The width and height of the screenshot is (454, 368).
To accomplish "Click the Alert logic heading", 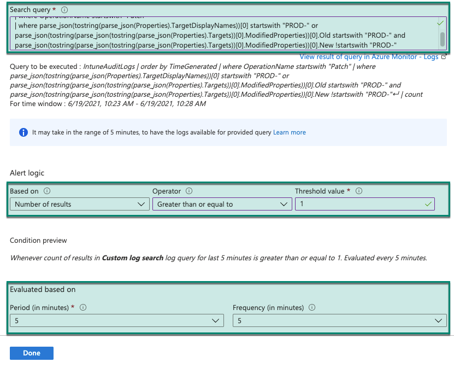I will [27, 173].
